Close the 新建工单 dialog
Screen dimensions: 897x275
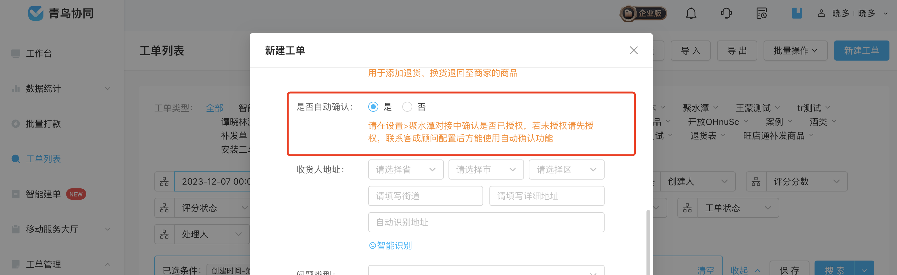(x=633, y=50)
